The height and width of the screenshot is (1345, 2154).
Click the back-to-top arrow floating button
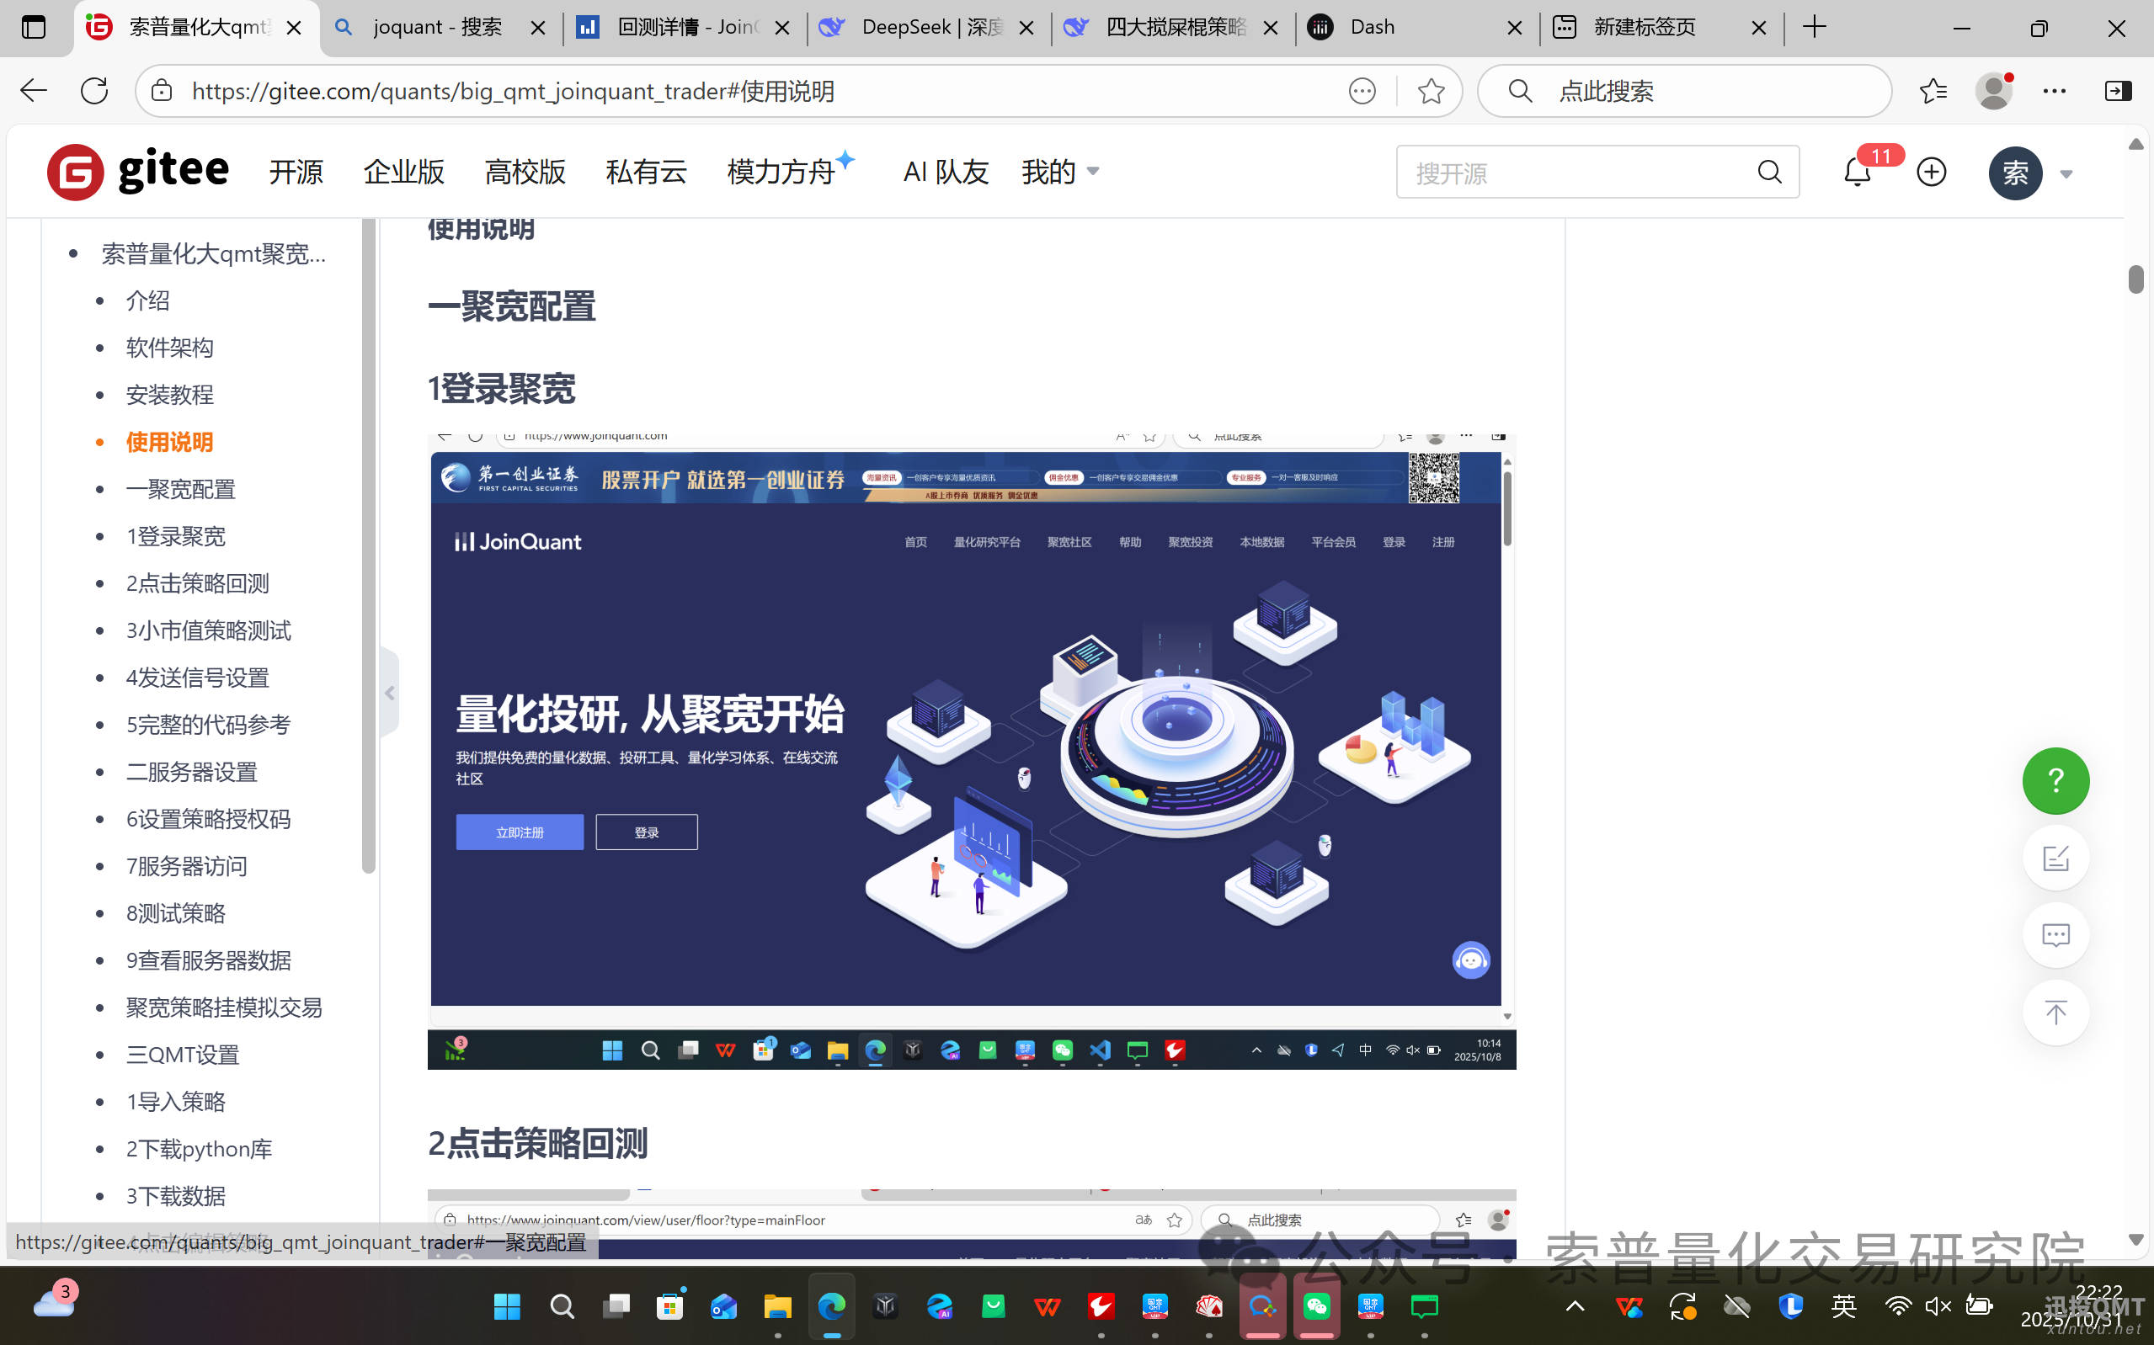coord(2055,1012)
